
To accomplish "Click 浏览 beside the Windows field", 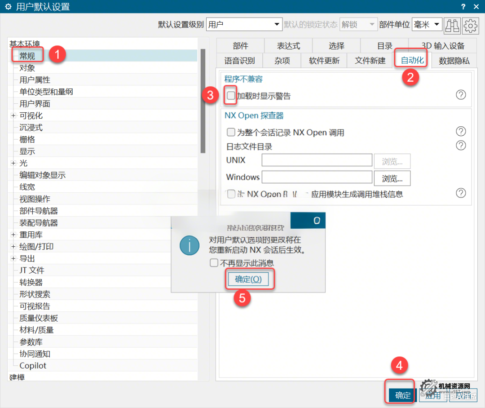I will (392, 178).
